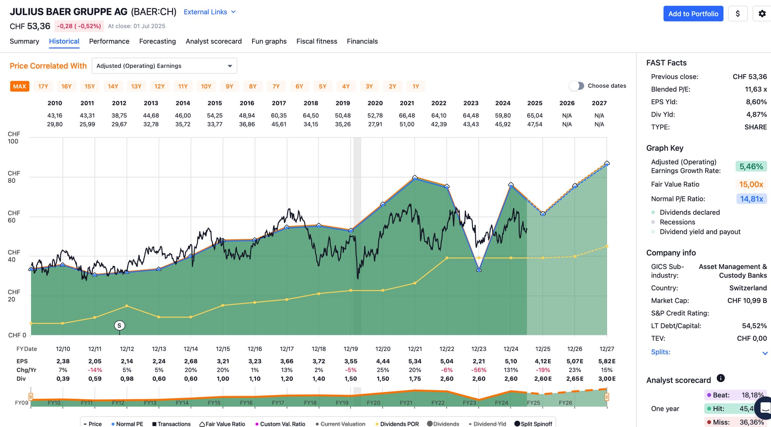Image resolution: width=771 pixels, height=427 pixels.
Task: Toggle Custom Val. Ratio legend entry
Action: pyautogui.click(x=280, y=424)
